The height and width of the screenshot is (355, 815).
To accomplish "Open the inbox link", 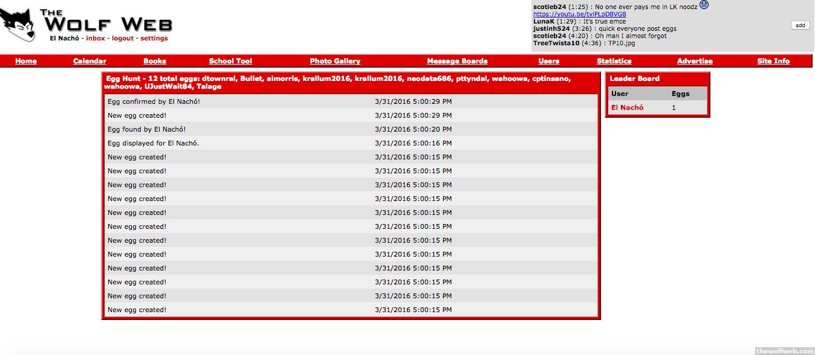I will (x=96, y=39).
